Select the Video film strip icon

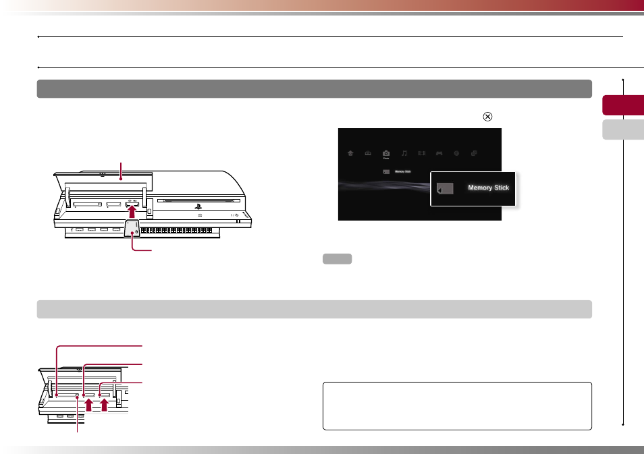pos(422,153)
